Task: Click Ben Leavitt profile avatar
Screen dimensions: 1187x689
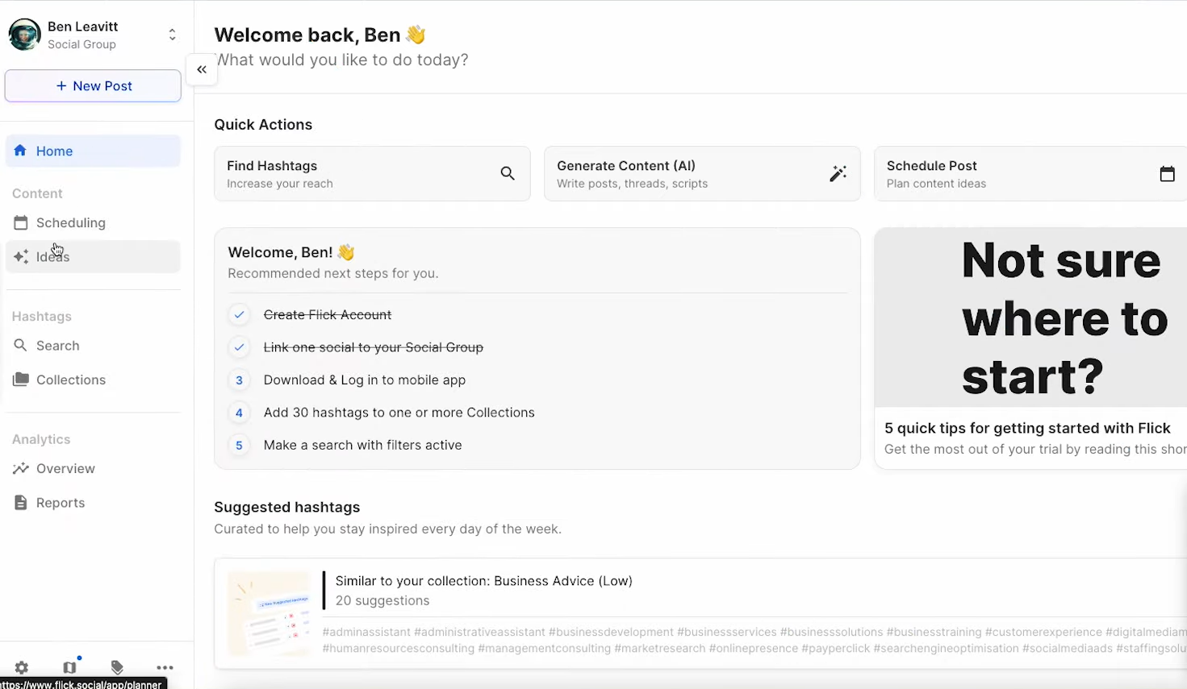Action: [x=24, y=35]
